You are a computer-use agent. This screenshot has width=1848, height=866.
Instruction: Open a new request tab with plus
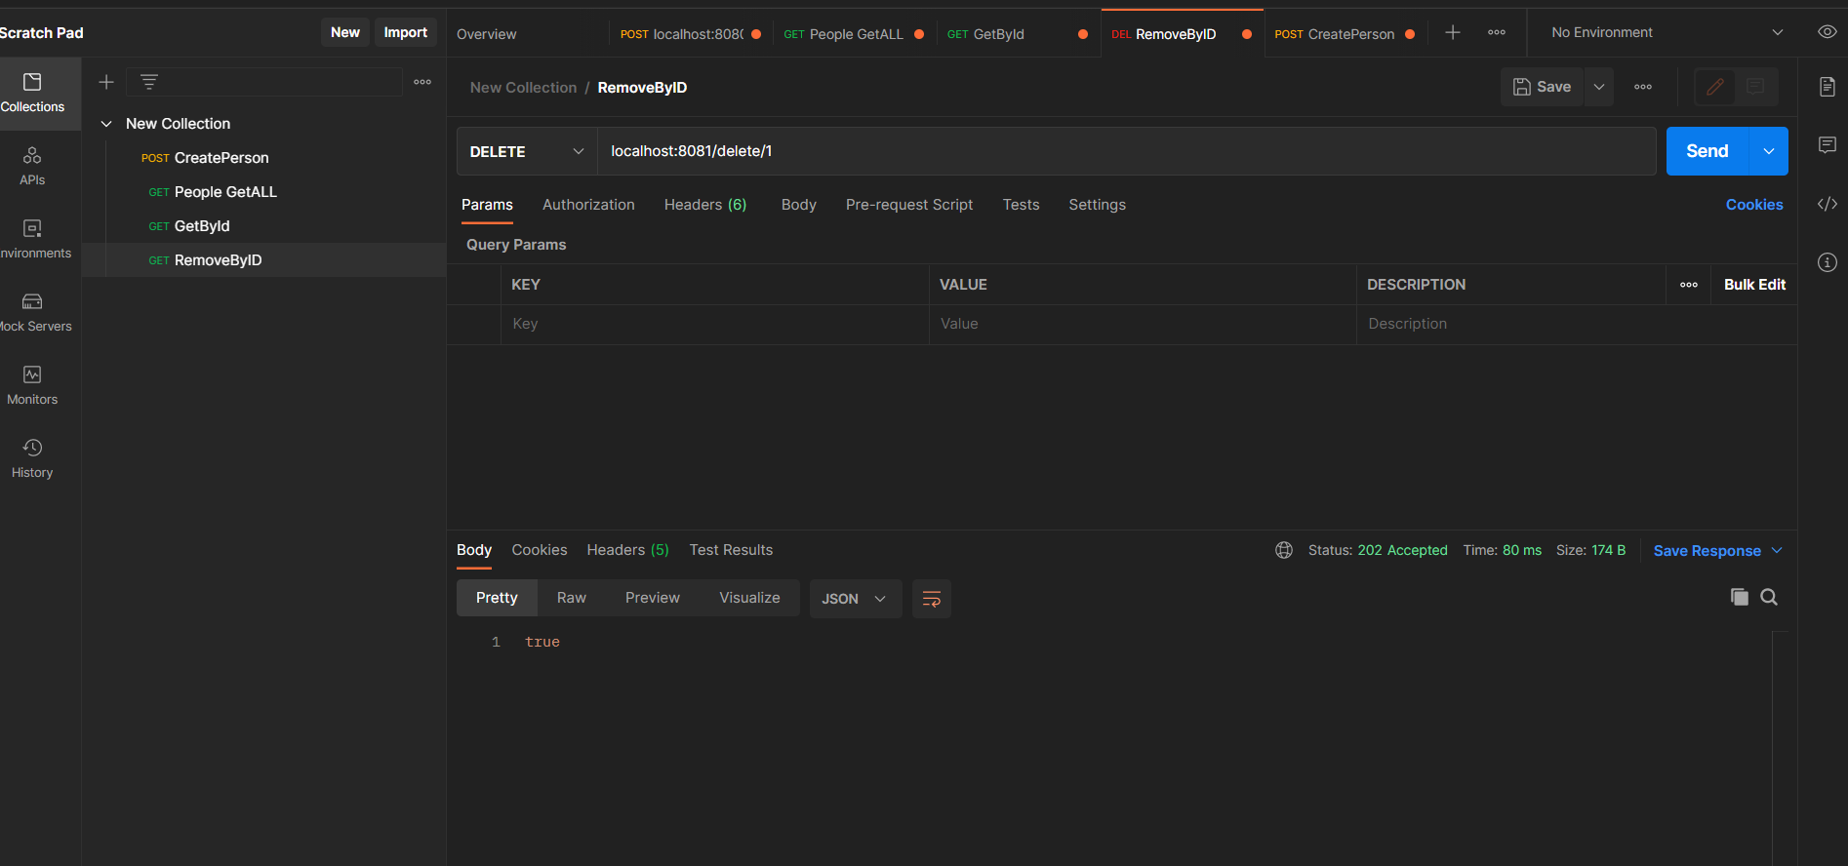(1453, 33)
